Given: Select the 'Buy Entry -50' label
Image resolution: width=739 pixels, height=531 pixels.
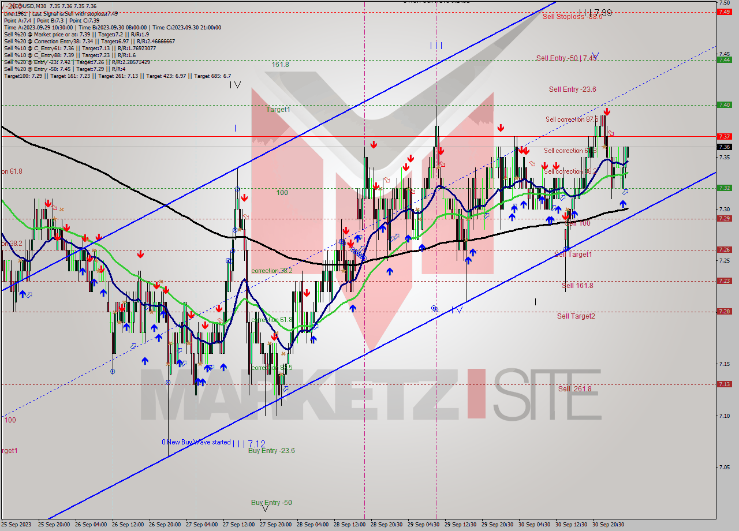Looking at the screenshot, I should tap(271, 503).
